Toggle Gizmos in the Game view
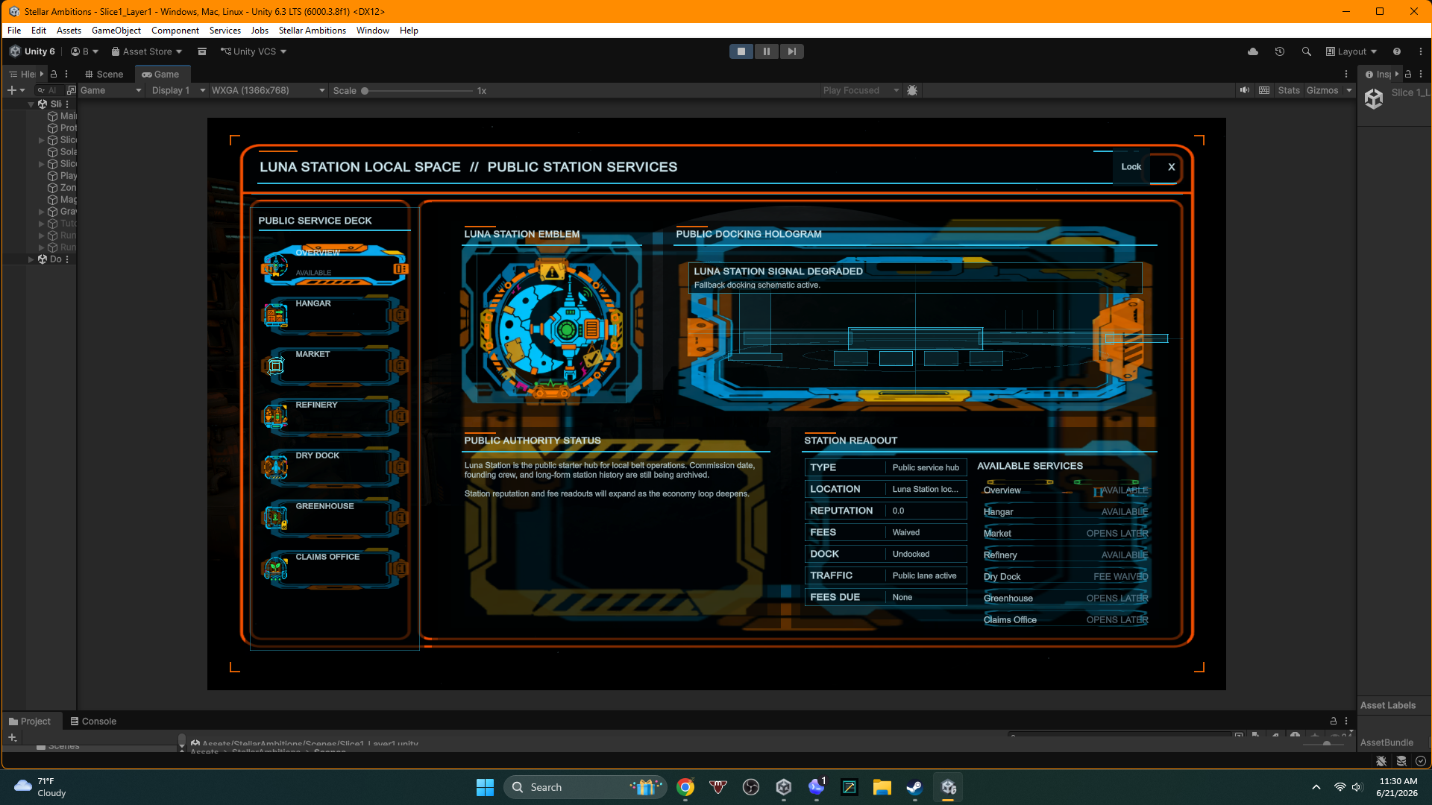 (1322, 90)
